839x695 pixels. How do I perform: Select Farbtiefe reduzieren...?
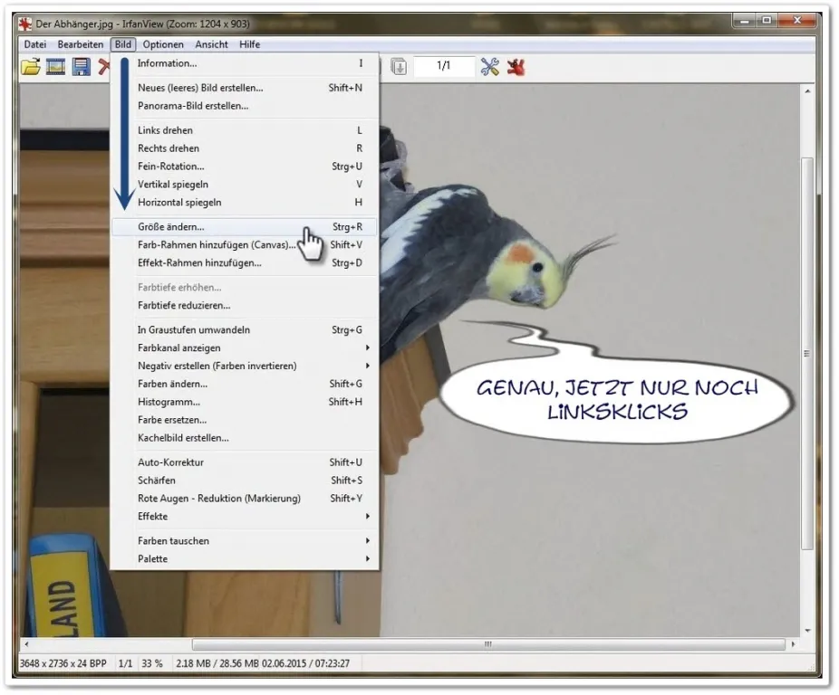tap(245, 305)
